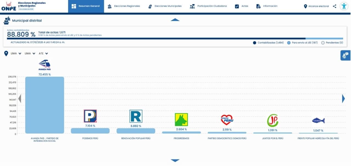The image size is (351, 166).
Task: Select the Resumen General tab
Action: click(86, 6)
